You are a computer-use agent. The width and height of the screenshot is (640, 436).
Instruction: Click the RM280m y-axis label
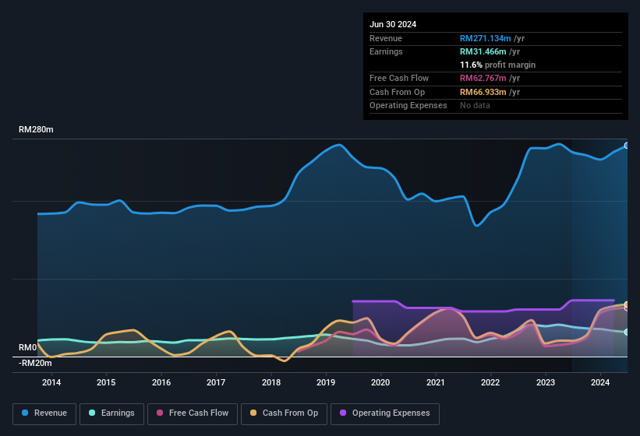point(36,129)
